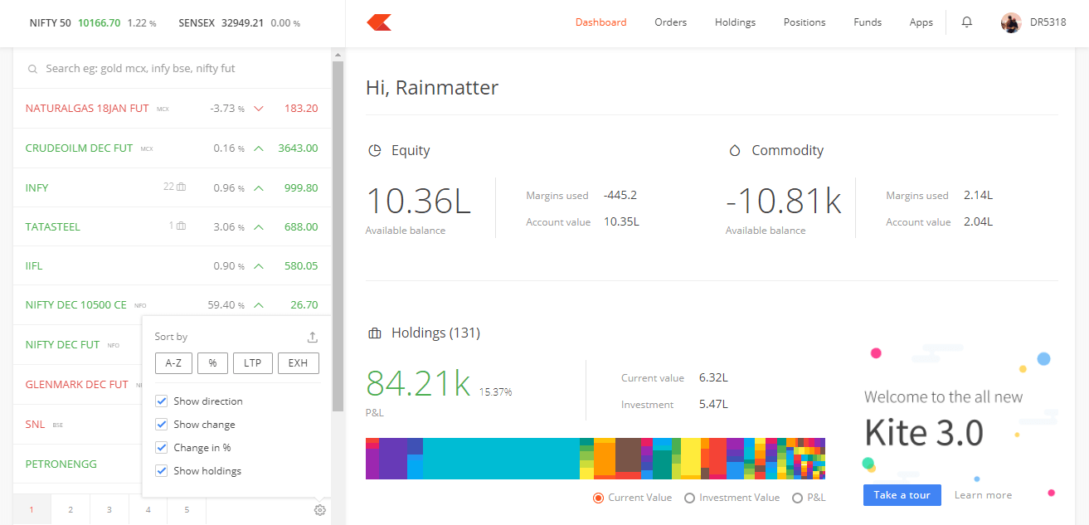
Task: Select the P&L radio button
Action: [x=798, y=498]
